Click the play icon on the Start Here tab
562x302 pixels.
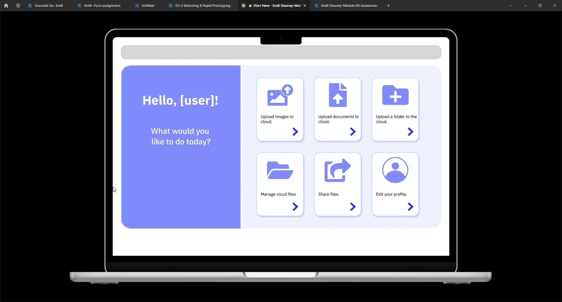tap(243, 5)
